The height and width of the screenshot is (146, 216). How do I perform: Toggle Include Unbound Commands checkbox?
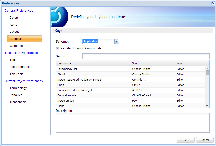coord(57,48)
